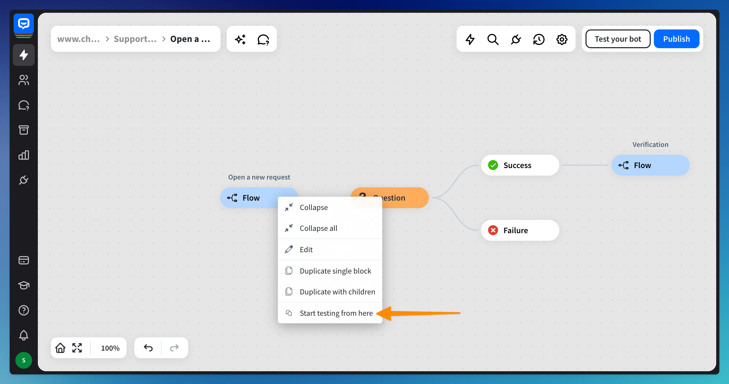
Task: Select the Failure block on canvas
Action: pyautogui.click(x=519, y=230)
